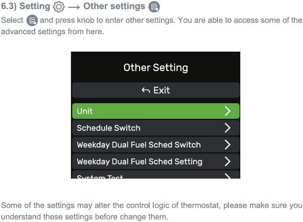Click the Other settings icon in heading

(x=154, y=7)
